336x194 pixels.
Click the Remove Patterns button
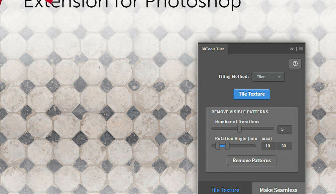251,161
